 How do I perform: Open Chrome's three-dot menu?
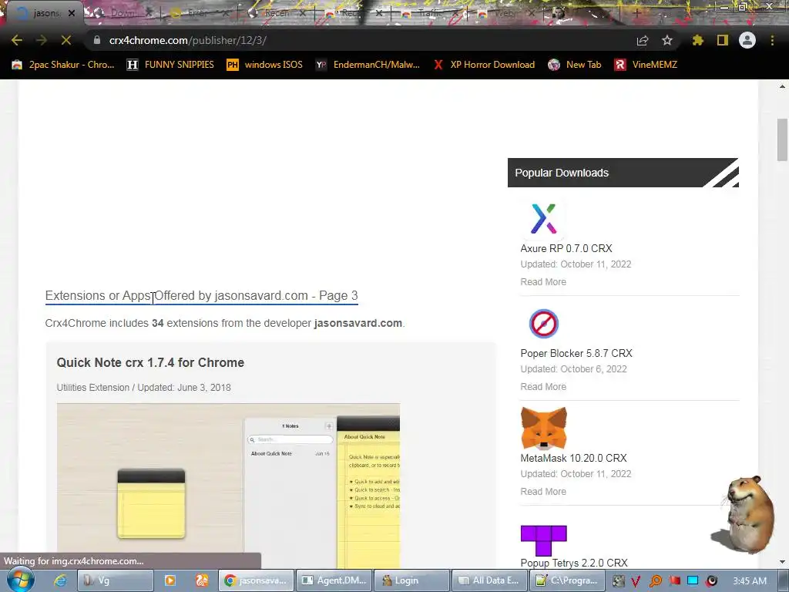coord(772,40)
